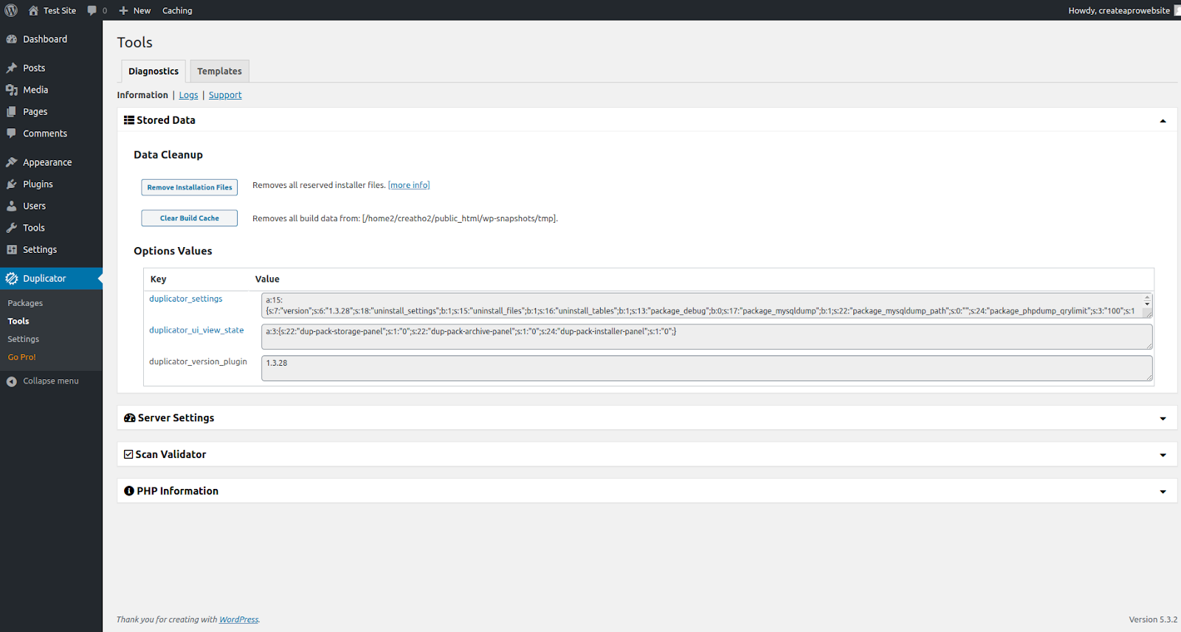The width and height of the screenshot is (1181, 632).
Task: Click the Scan Validator check icon
Action: (128, 454)
